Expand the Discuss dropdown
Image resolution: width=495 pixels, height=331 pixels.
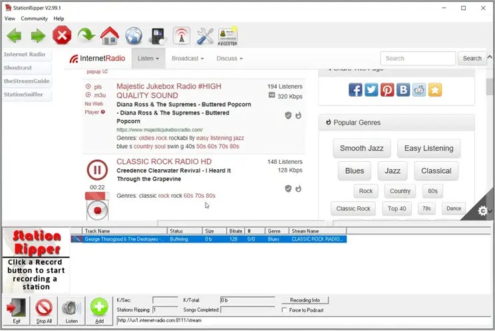[230, 59]
